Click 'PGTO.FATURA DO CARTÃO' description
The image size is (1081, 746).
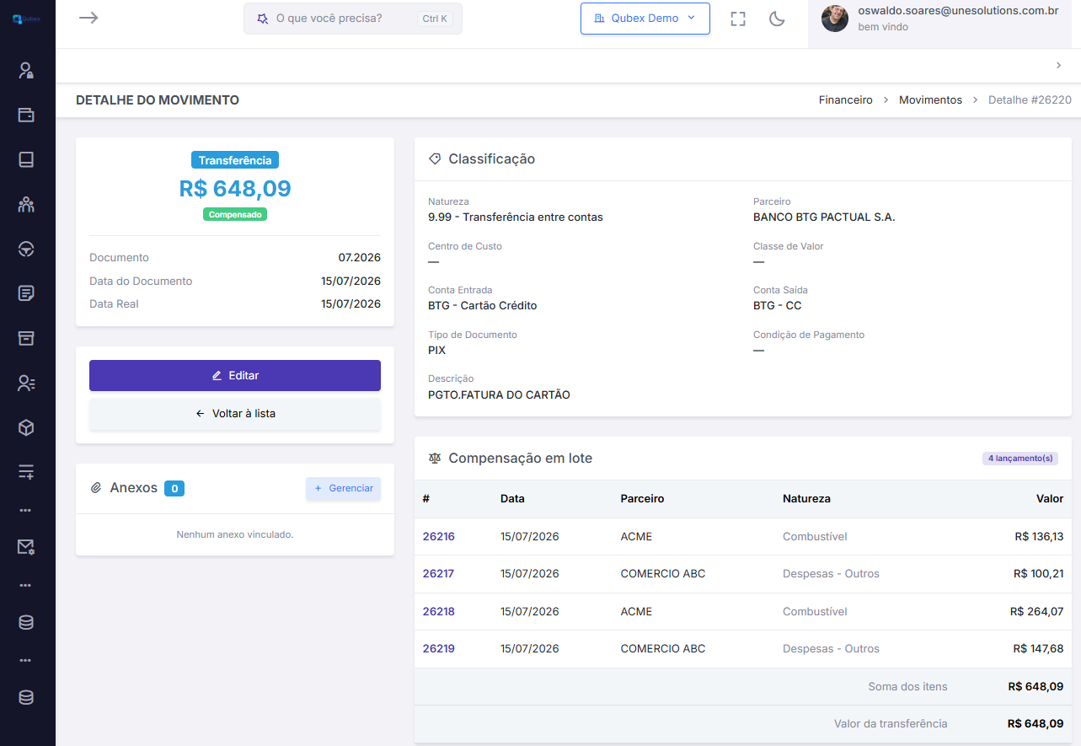tap(499, 394)
